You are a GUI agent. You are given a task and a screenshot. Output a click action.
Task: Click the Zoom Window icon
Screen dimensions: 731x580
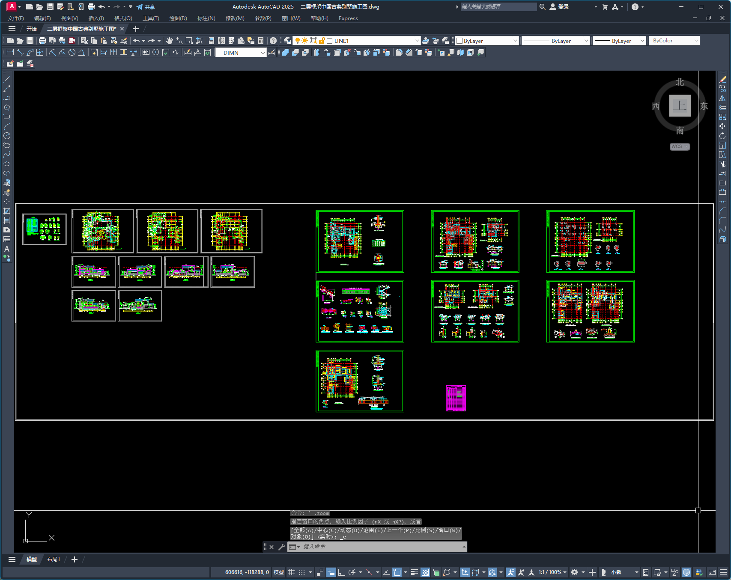(189, 41)
